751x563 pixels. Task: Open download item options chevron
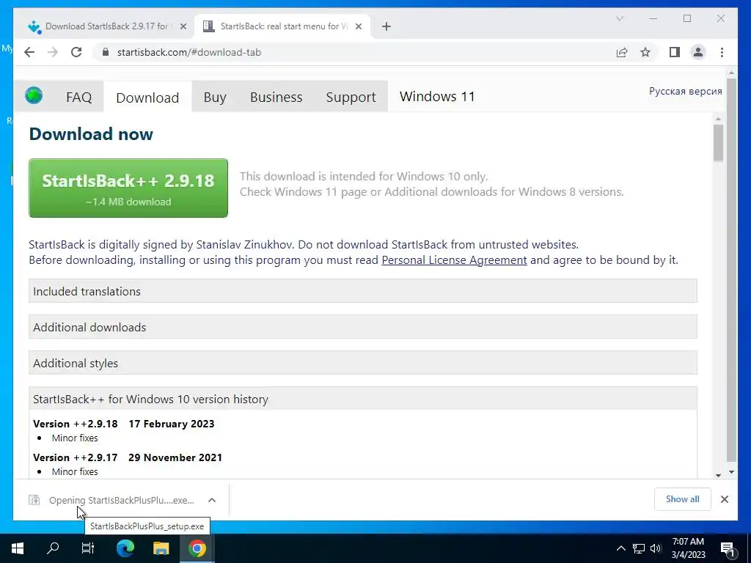coord(212,500)
